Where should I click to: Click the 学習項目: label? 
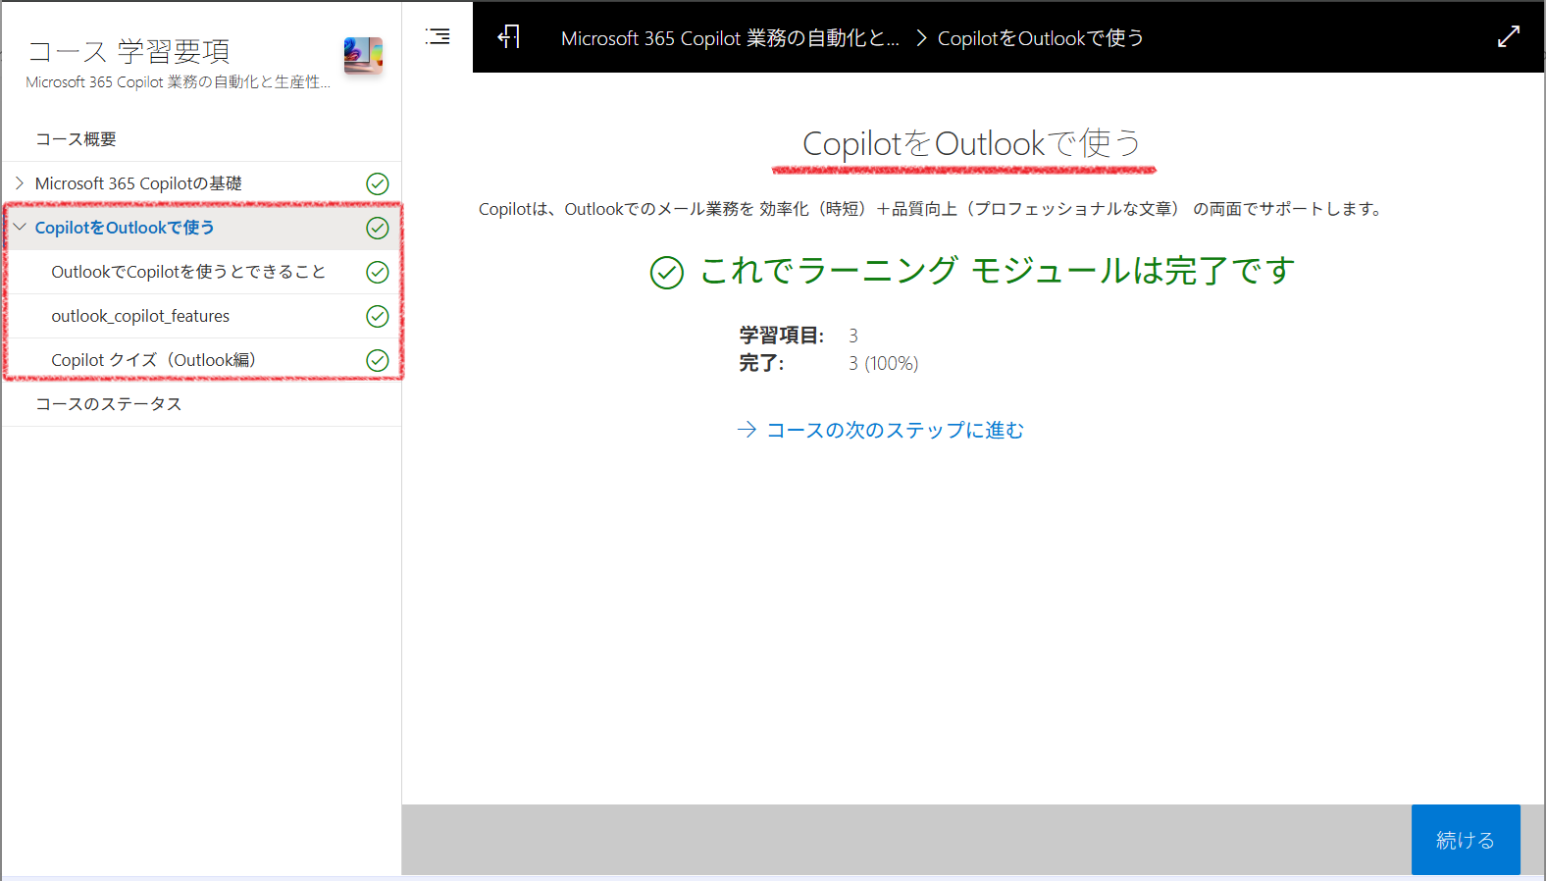coord(782,336)
